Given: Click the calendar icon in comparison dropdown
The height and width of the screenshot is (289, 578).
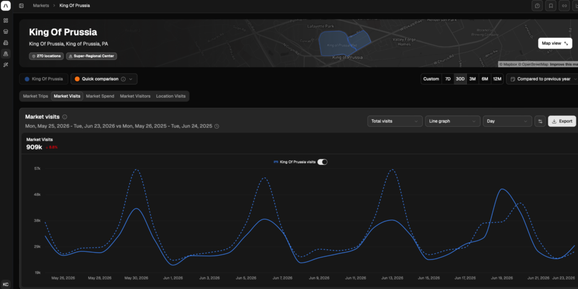Looking at the screenshot, I should (x=513, y=79).
